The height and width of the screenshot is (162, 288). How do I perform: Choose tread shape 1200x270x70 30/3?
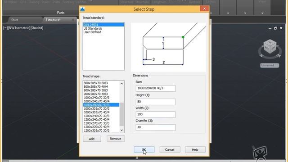pyautogui.click(x=101, y=123)
